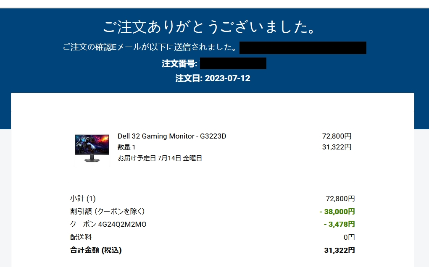Image resolution: width=429 pixels, height=267 pixels.
Task: Click the 合計金額 (税込) total label
Action: (x=96, y=250)
